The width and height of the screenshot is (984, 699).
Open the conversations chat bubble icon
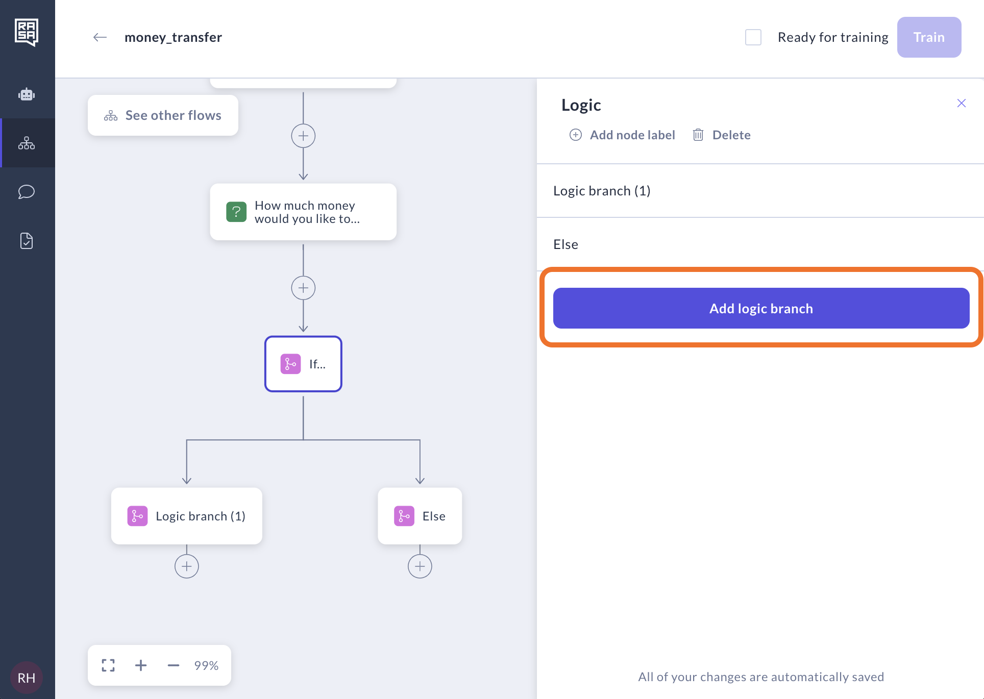(x=27, y=192)
